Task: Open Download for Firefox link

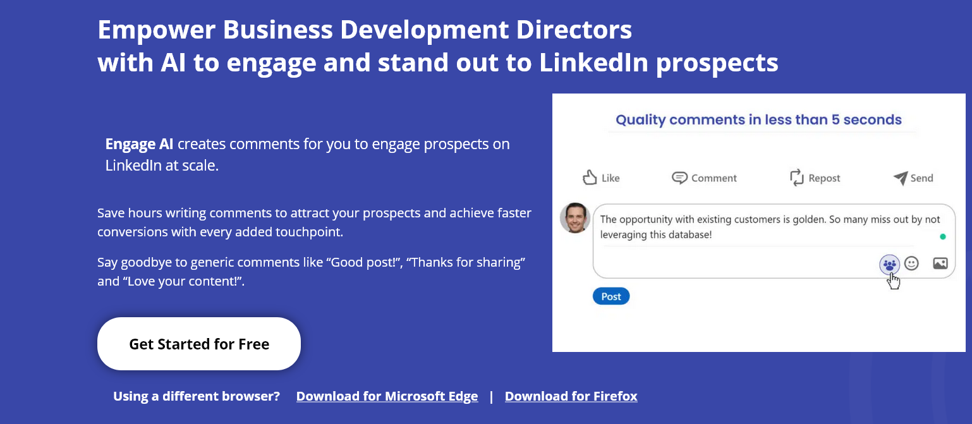Action: pyautogui.click(x=571, y=396)
